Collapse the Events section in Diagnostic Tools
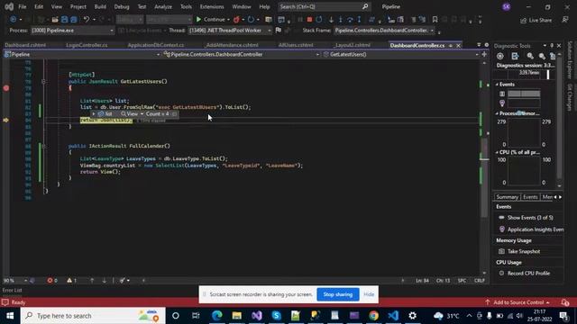This screenshot has width=577, height=324. (497, 85)
